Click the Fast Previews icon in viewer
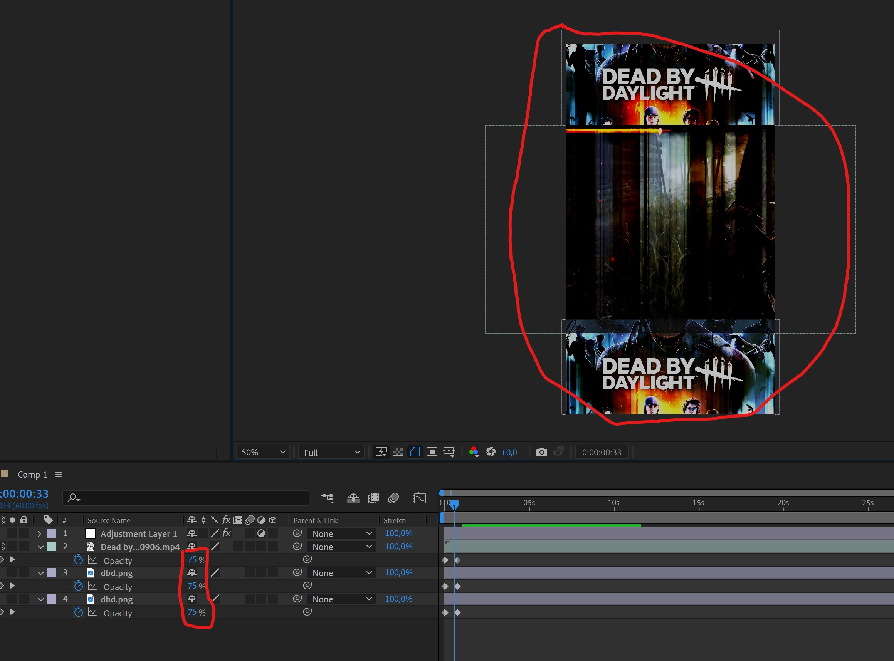This screenshot has width=894, height=661. click(x=381, y=452)
